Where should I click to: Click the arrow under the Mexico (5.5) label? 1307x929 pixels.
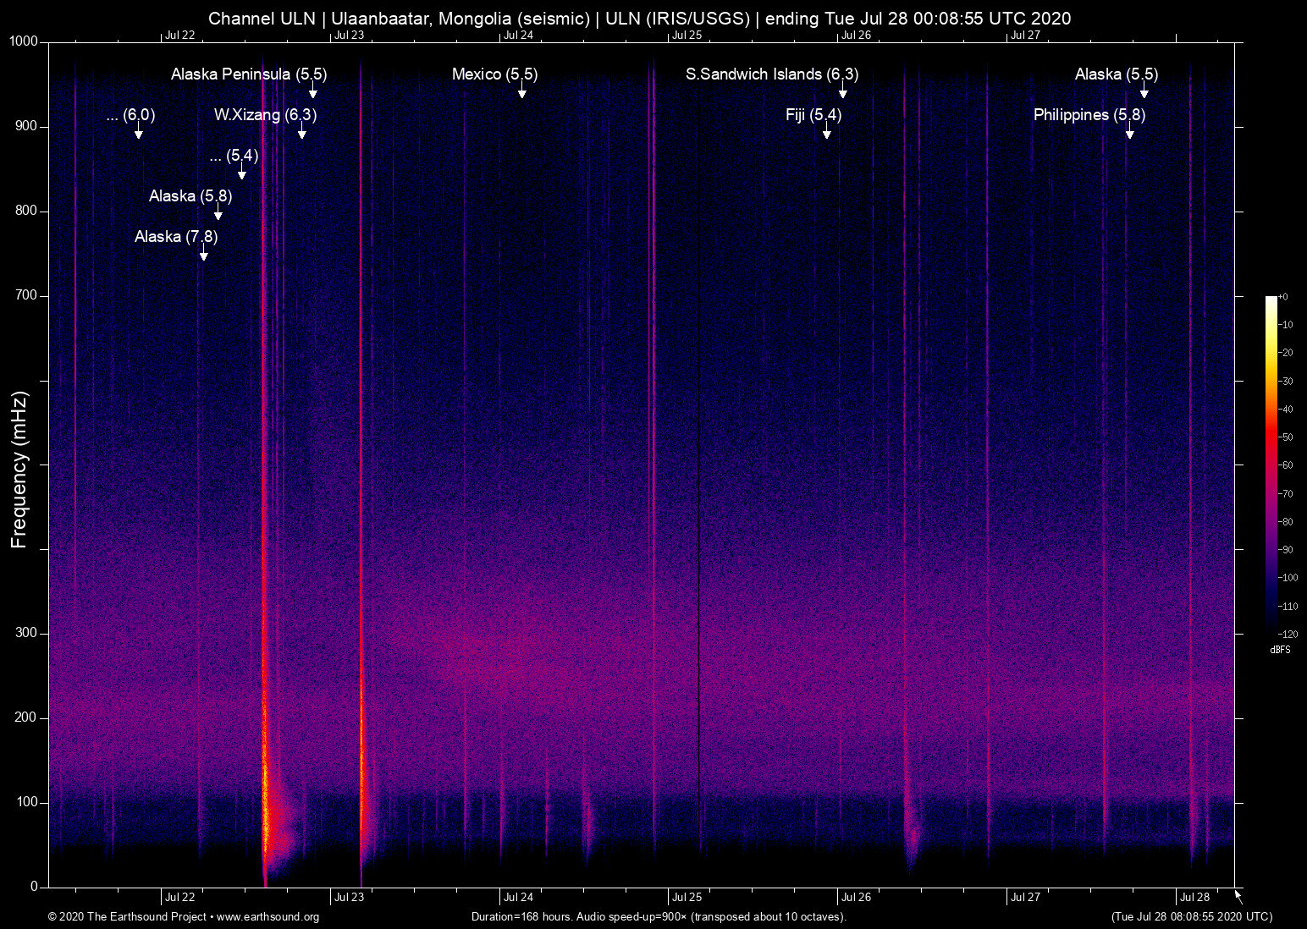[521, 91]
